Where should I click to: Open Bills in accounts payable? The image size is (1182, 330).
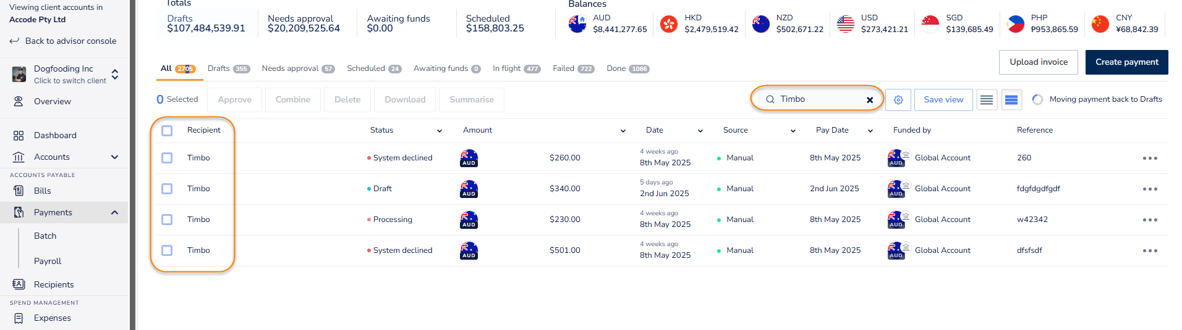point(42,191)
